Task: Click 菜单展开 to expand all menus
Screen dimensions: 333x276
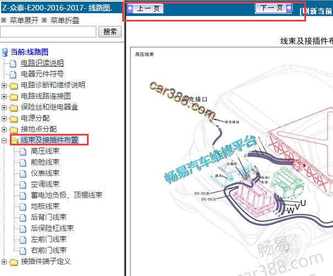Action: pos(24,20)
